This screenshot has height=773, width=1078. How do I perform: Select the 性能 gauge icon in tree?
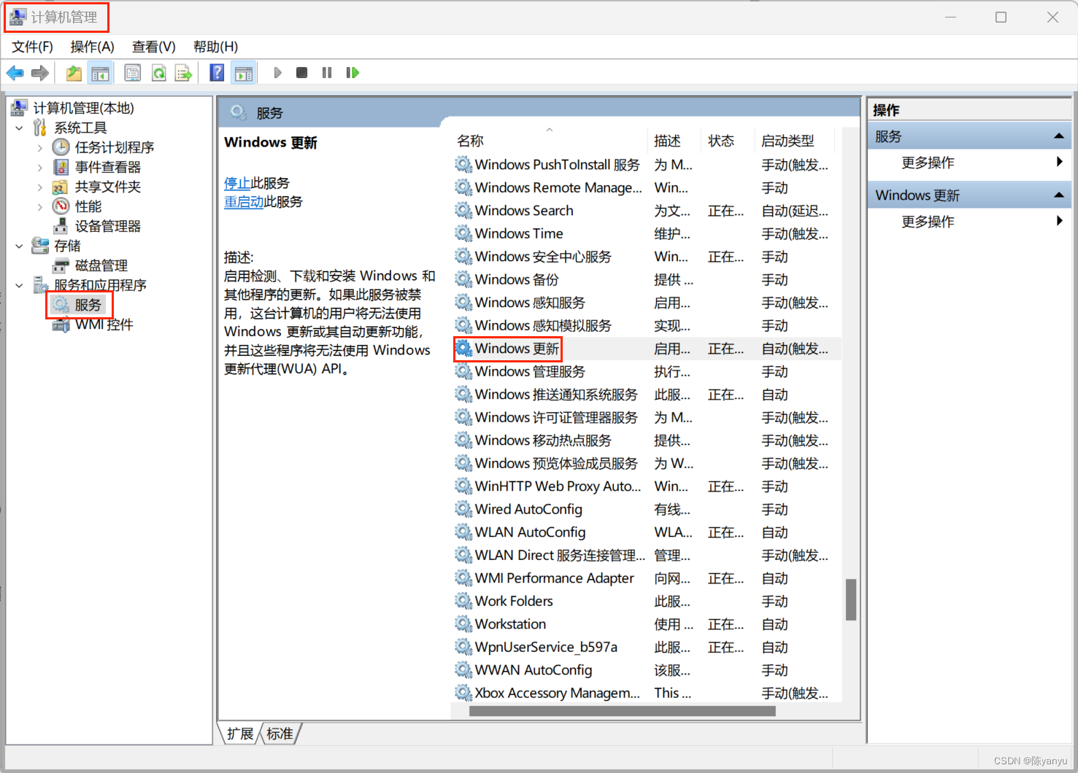tap(61, 206)
